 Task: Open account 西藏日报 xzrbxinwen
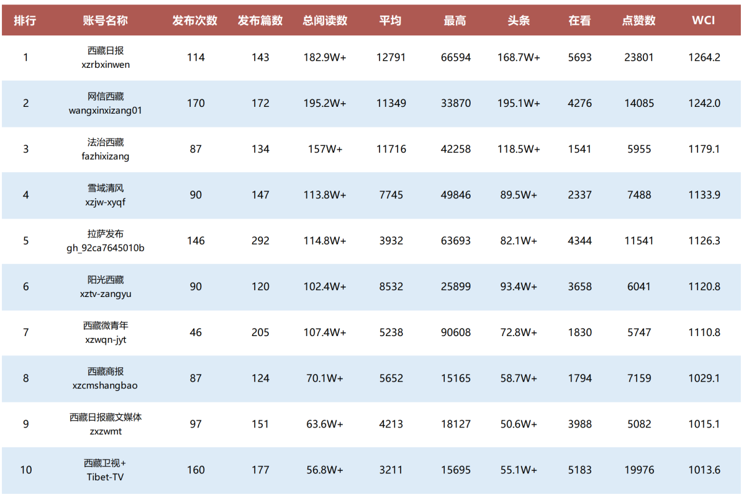coord(106,57)
